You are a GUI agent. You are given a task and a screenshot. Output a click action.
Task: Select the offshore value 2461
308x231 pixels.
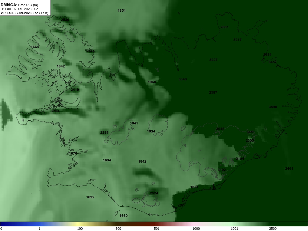click(x=289, y=168)
